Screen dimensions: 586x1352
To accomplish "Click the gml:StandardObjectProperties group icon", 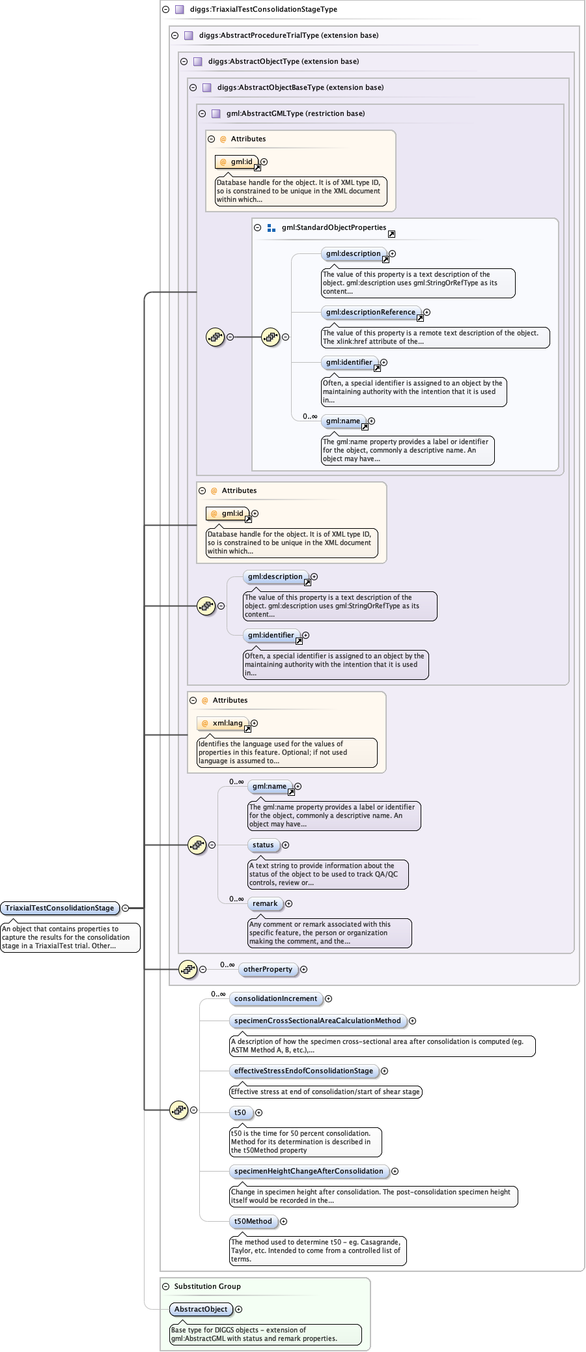I will (272, 228).
